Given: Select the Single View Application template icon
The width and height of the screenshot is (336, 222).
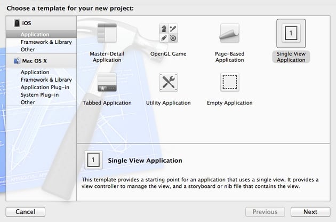Looking at the screenshot, I should click(291, 33).
